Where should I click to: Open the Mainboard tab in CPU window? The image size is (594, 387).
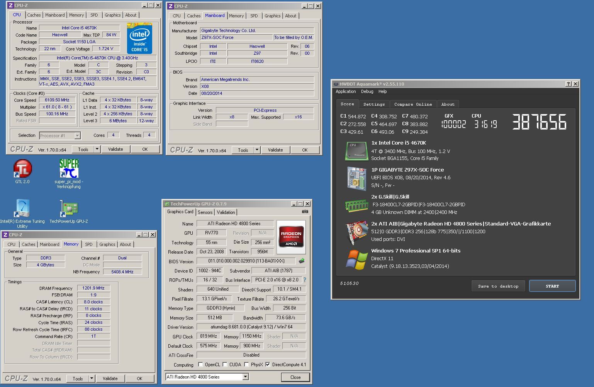tap(55, 15)
